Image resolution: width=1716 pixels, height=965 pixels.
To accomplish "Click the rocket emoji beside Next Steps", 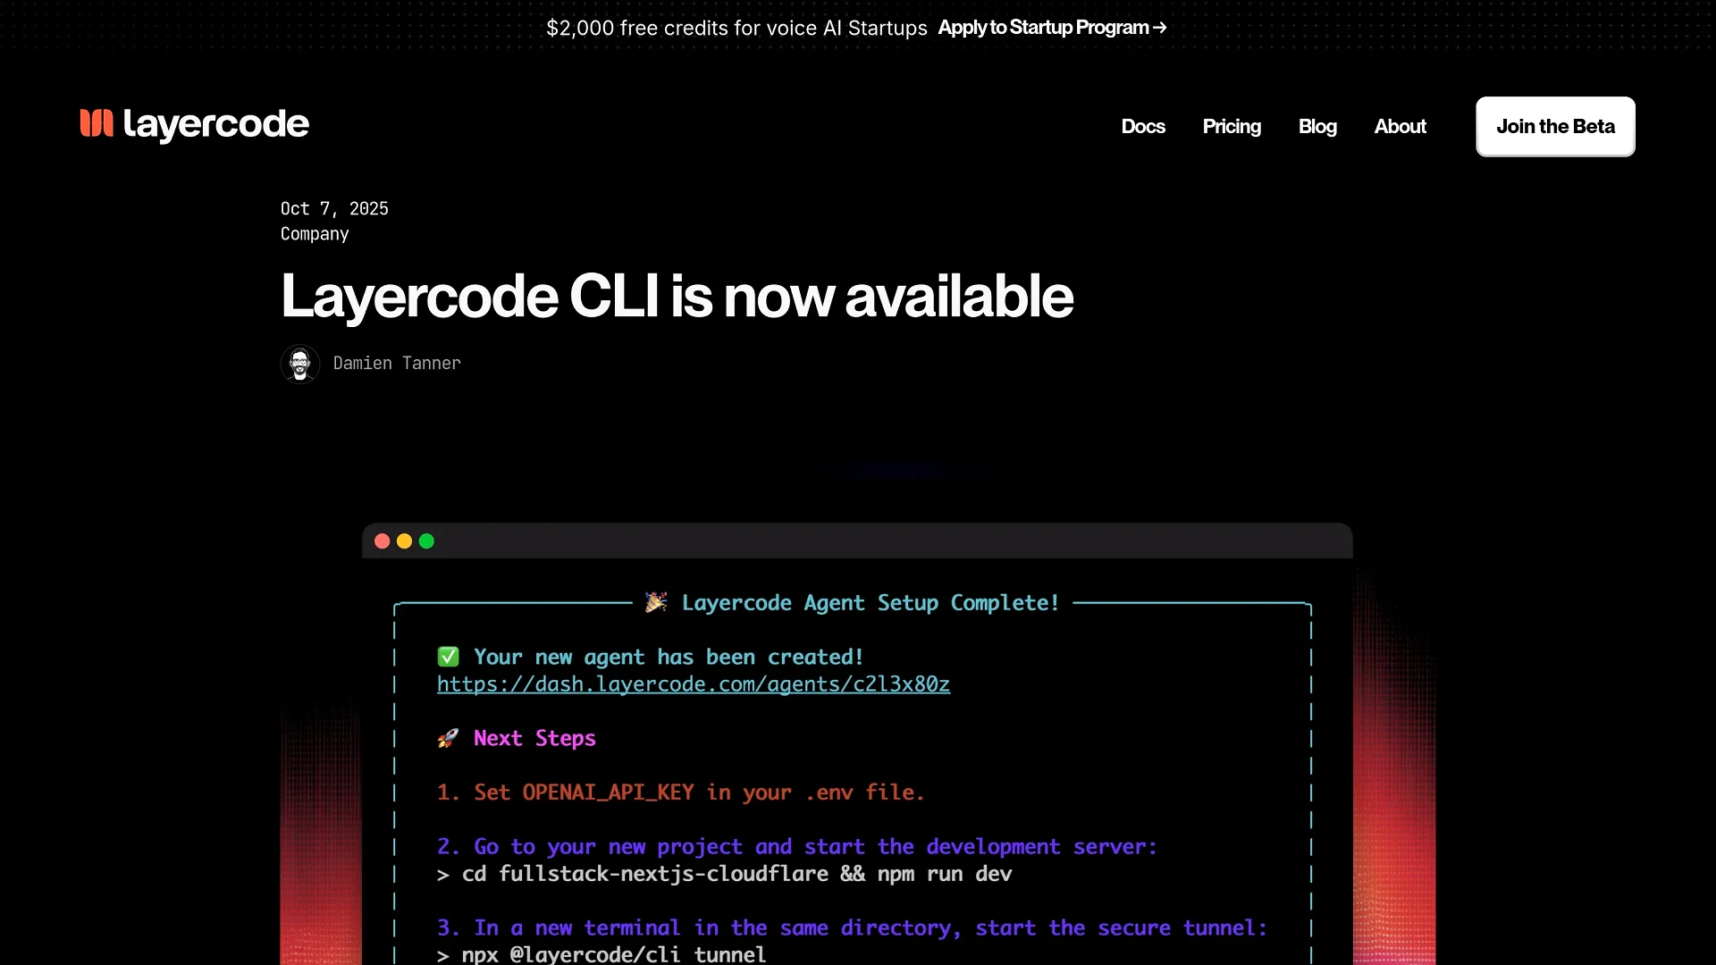I will [x=448, y=738].
